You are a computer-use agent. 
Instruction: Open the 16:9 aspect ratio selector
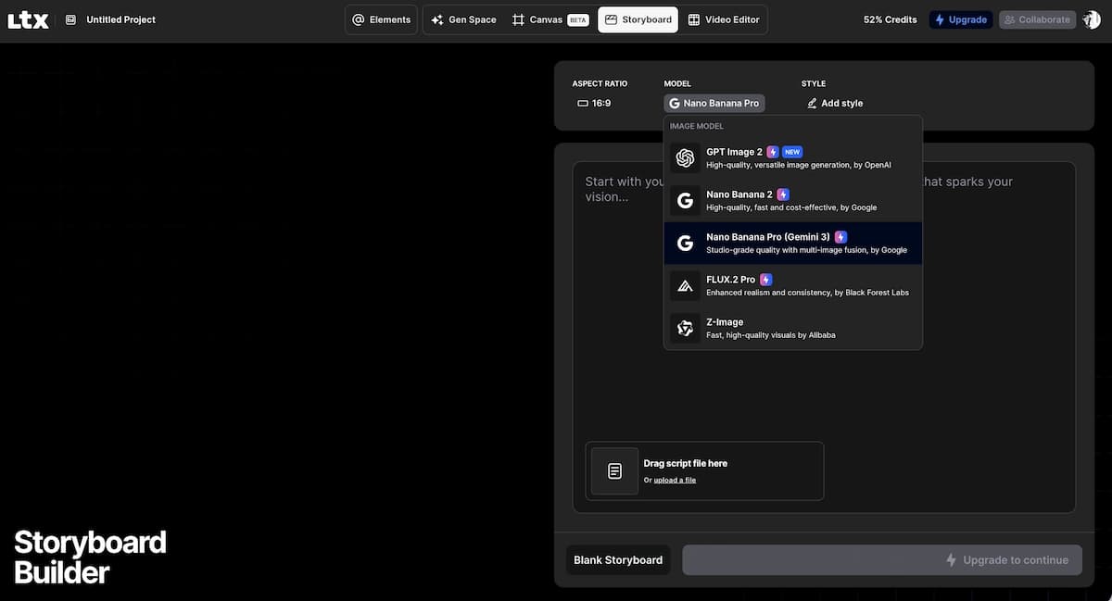[x=594, y=103]
